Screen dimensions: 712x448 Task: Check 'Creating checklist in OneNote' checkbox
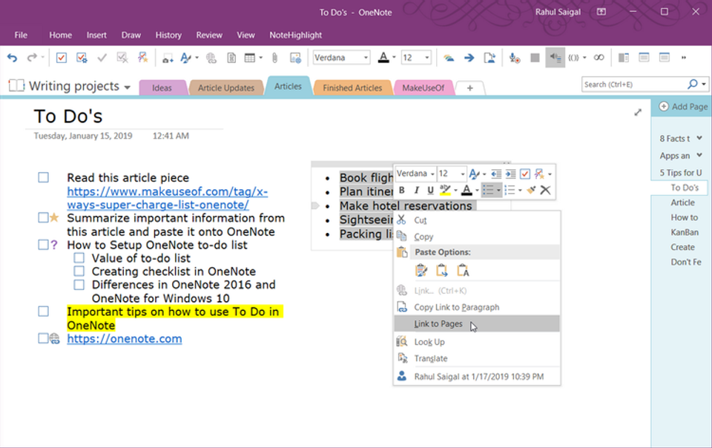[79, 271]
